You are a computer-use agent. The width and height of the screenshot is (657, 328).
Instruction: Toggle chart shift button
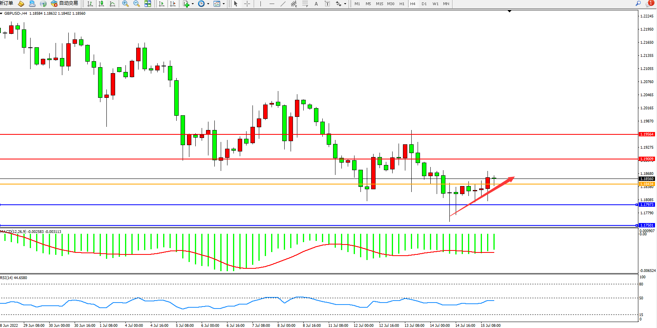[173, 4]
